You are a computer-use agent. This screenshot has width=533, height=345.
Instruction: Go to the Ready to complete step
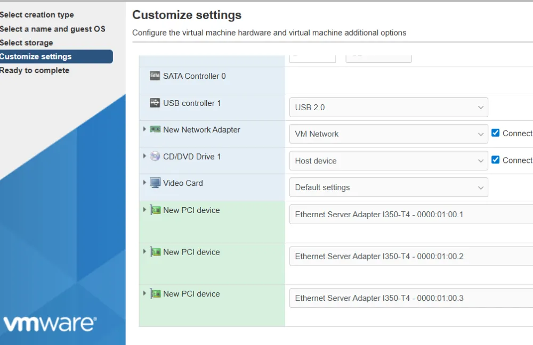tap(35, 70)
